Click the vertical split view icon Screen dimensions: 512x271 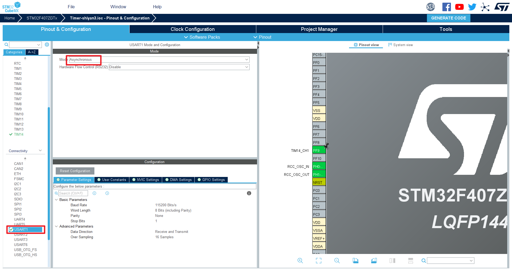click(392, 261)
